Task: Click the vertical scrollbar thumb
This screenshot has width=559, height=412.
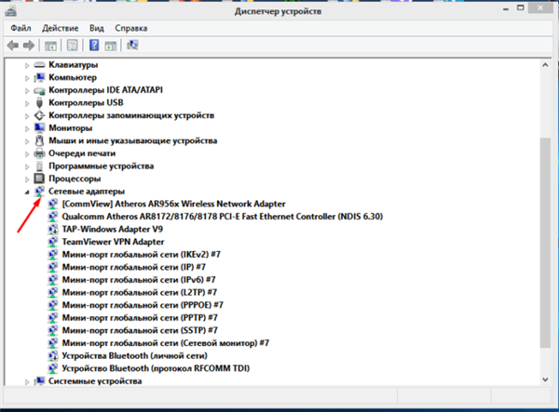Action: pos(545,243)
